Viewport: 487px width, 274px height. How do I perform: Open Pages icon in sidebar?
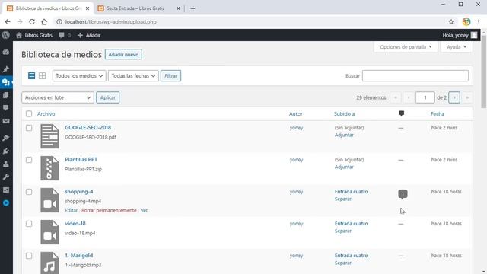[6, 95]
